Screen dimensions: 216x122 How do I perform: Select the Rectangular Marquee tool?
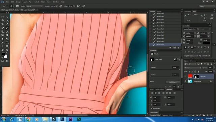pos(3,17)
